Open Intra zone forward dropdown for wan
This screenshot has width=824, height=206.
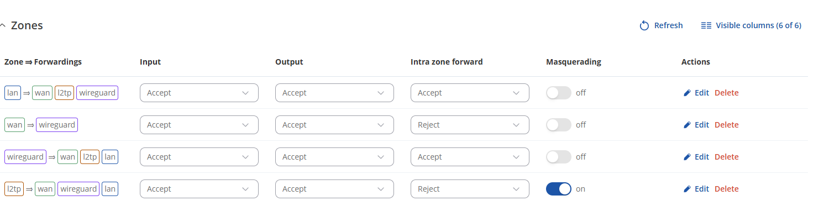coord(470,125)
